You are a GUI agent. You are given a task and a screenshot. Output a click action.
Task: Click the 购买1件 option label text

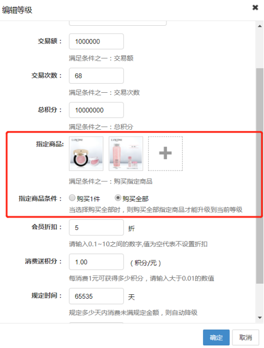click(x=88, y=198)
